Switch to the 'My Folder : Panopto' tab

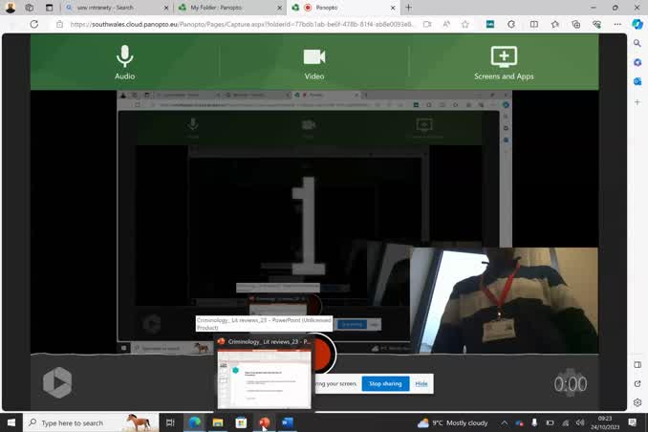(x=227, y=8)
